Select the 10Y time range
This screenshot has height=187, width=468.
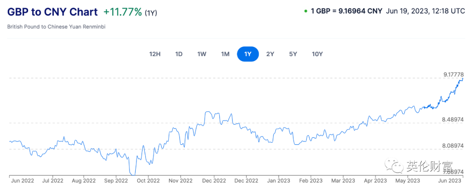(x=317, y=54)
